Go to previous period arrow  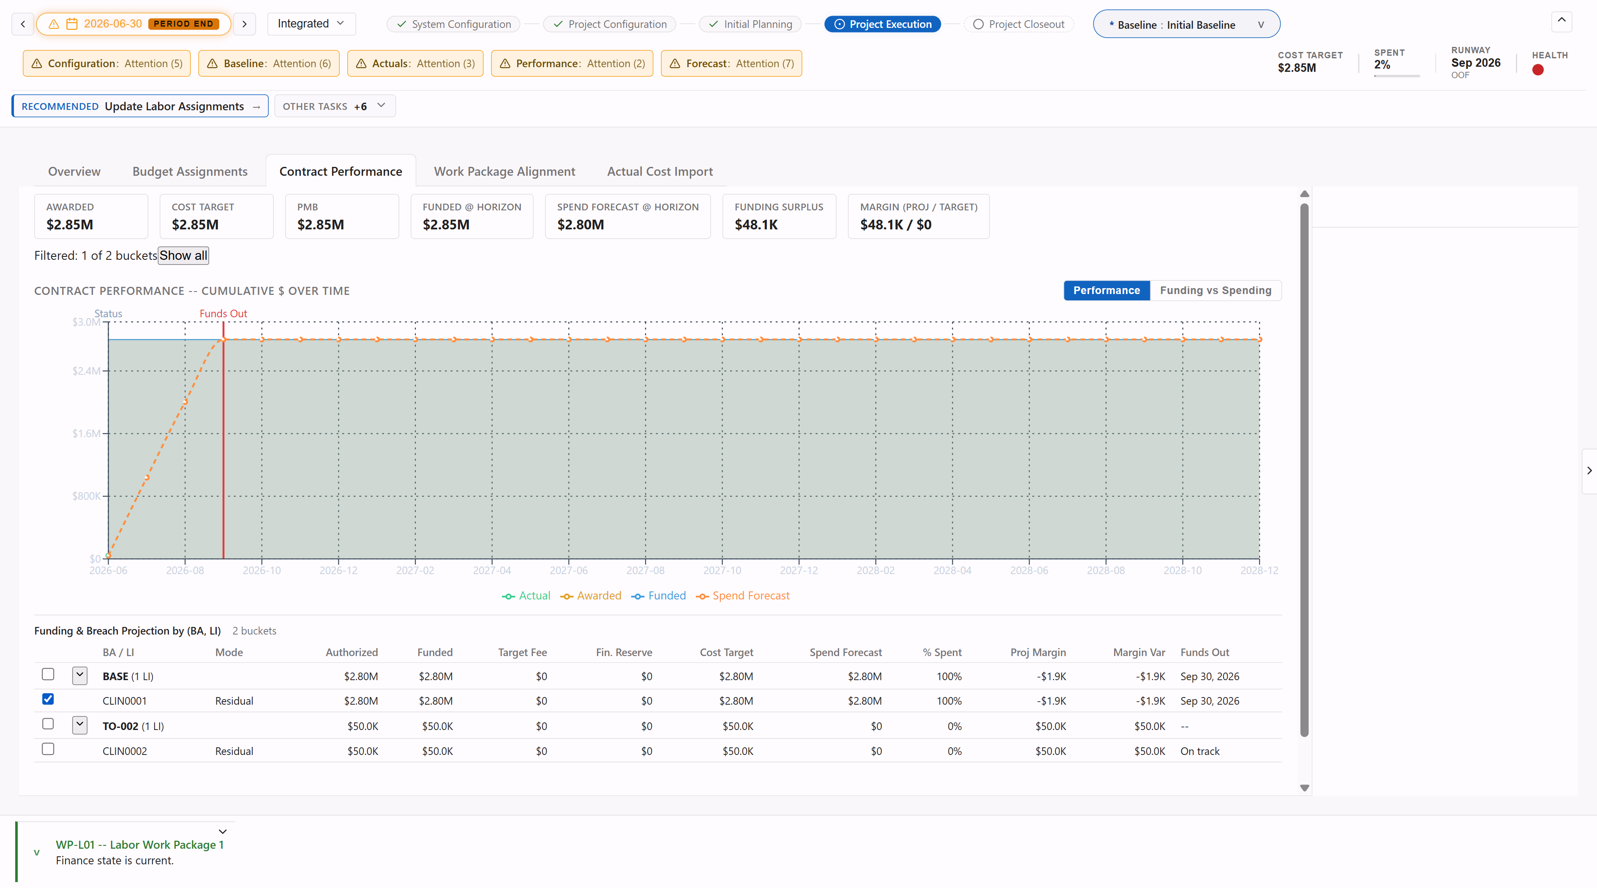point(23,24)
